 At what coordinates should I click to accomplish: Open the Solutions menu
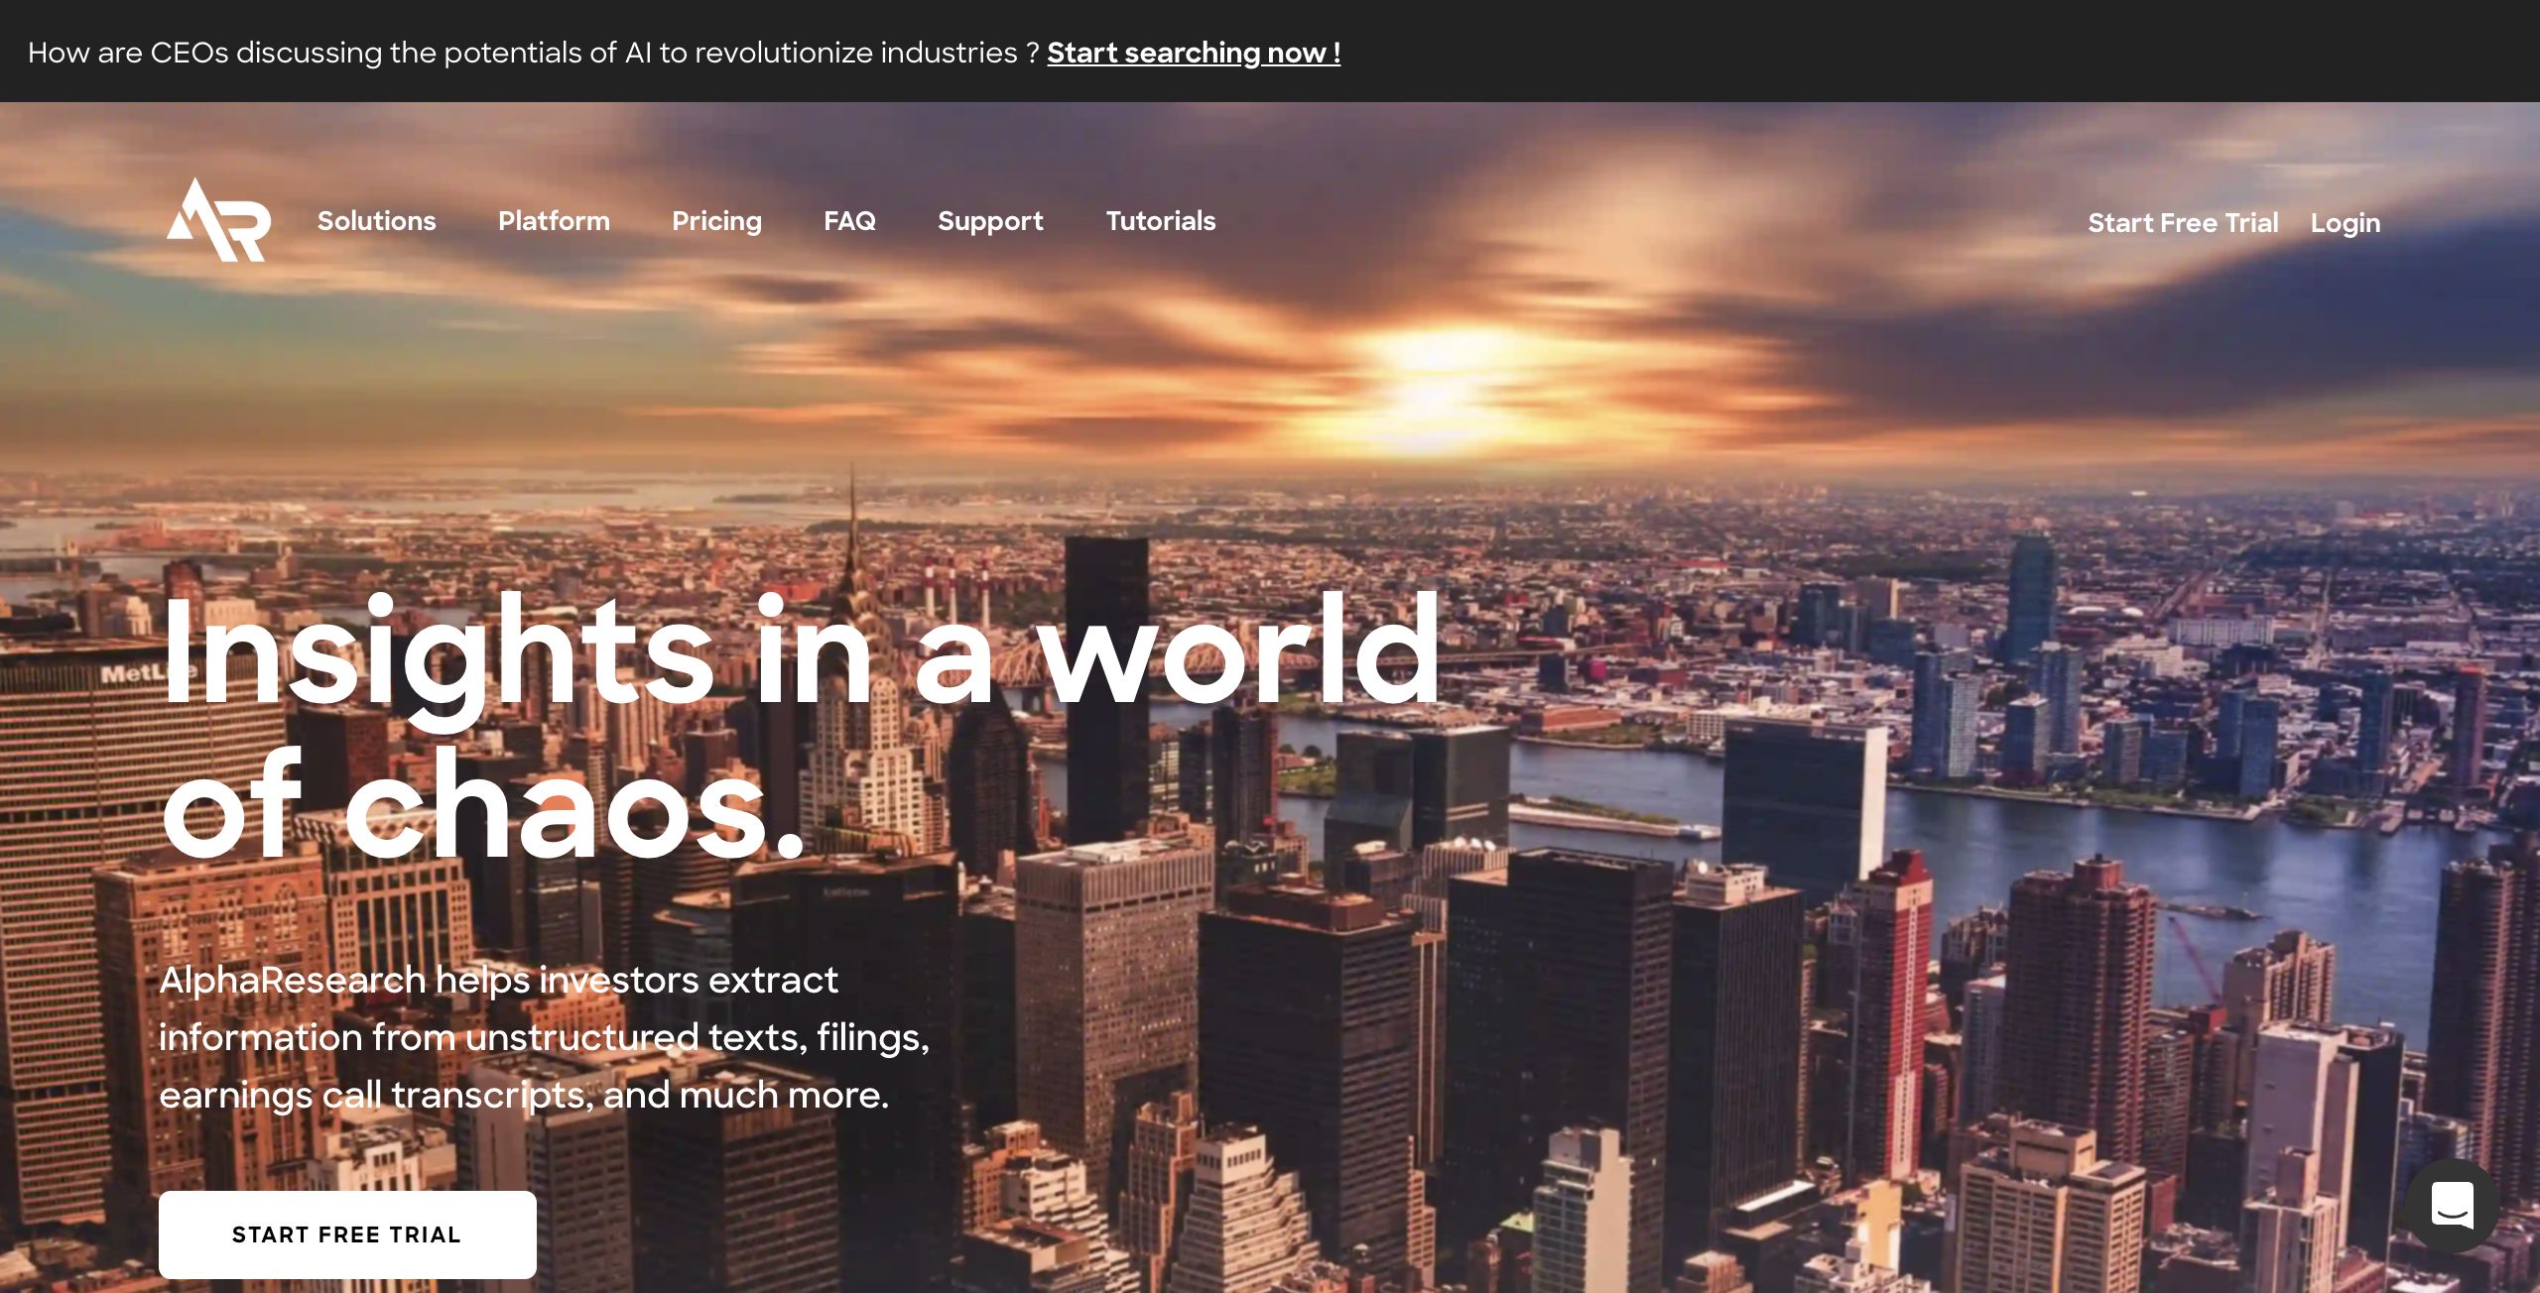(x=376, y=221)
